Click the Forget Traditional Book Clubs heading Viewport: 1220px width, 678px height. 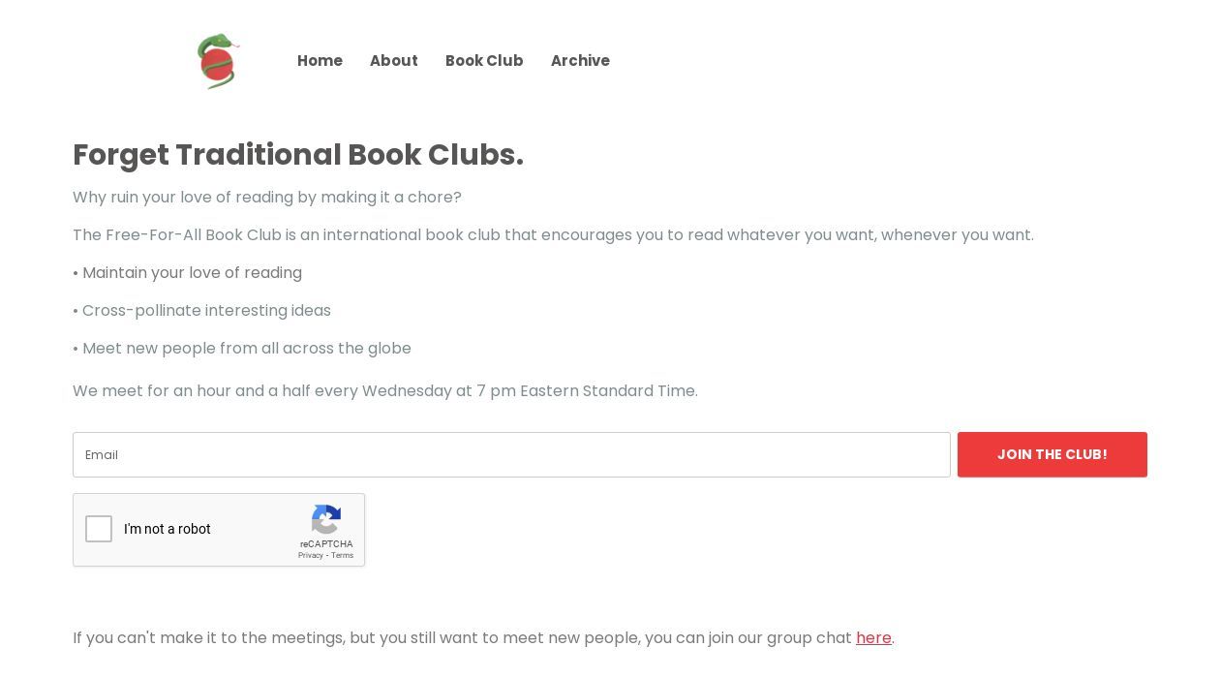pos(298,155)
